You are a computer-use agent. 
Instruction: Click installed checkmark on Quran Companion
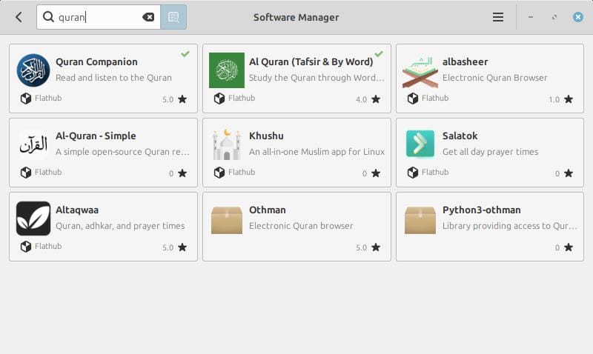pyautogui.click(x=185, y=54)
